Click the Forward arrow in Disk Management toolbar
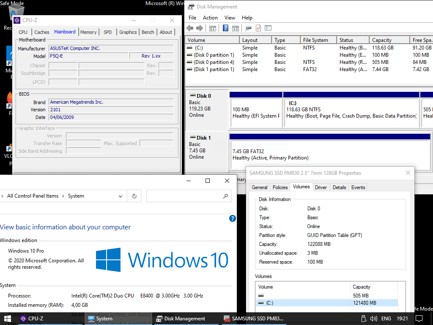 (x=200, y=28)
